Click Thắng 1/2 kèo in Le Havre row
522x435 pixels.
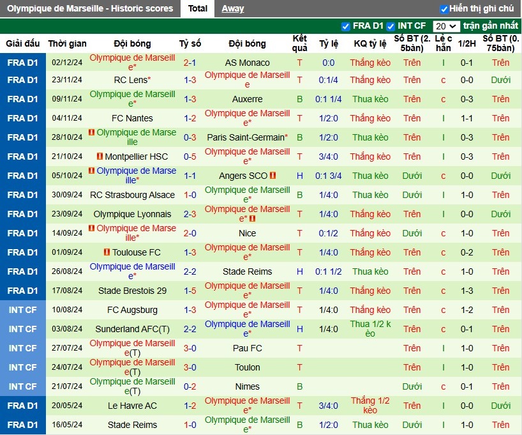pos(370,406)
